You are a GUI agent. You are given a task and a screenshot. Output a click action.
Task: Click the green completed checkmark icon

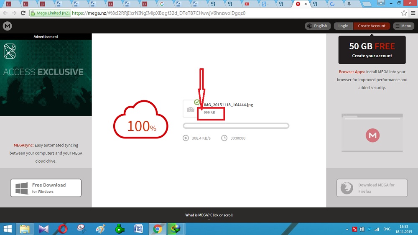pos(197,102)
